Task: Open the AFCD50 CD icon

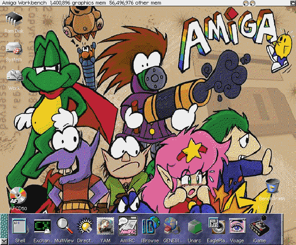Action: coord(19,195)
